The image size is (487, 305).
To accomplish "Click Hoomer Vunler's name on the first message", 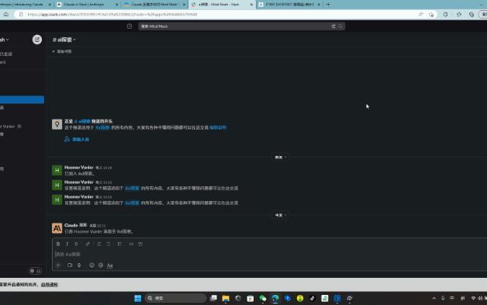I will point(79,168).
